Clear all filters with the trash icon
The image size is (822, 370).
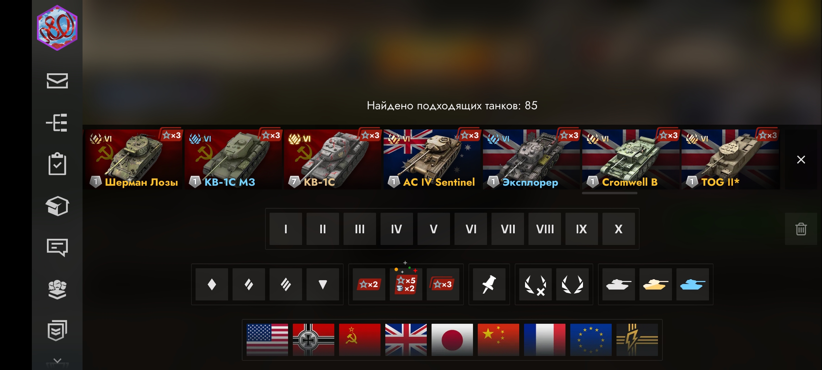(801, 229)
